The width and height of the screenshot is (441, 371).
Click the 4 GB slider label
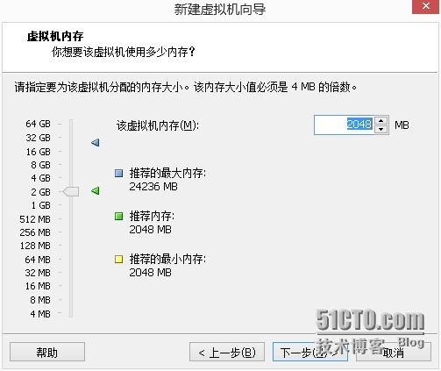[40, 178]
